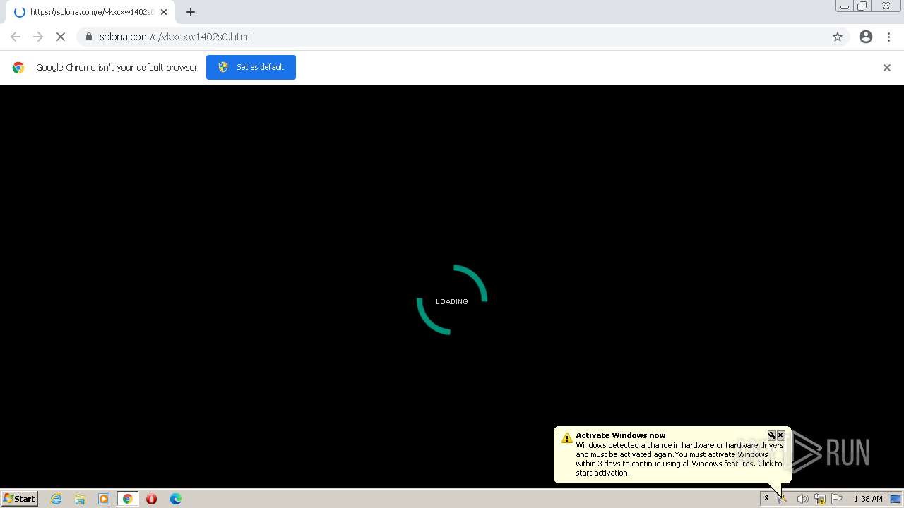Go back to previous page
The width and height of the screenshot is (904, 508).
pyautogui.click(x=16, y=37)
